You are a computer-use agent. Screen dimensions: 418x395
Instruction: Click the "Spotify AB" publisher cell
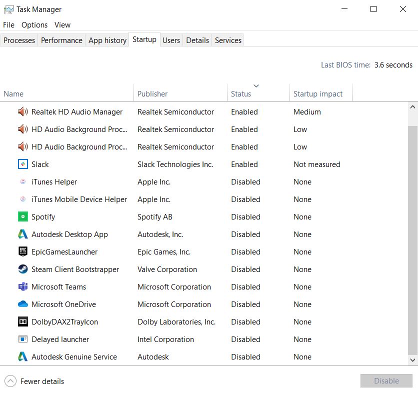pos(155,217)
